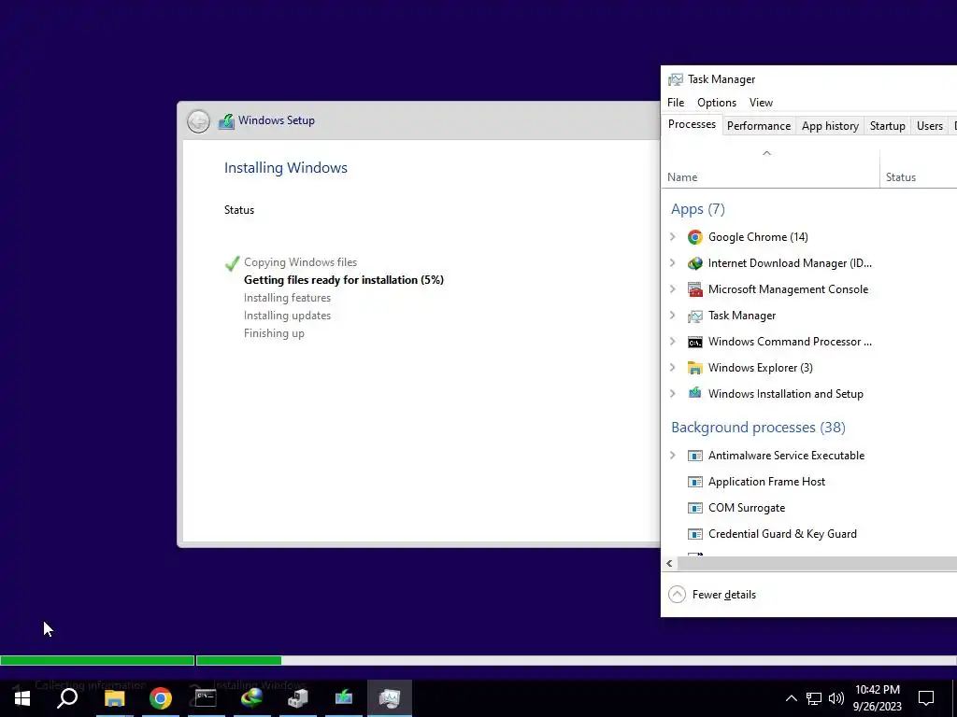
Task: Click the Task Manager horizontal scrollbar track
Action: tap(817, 563)
